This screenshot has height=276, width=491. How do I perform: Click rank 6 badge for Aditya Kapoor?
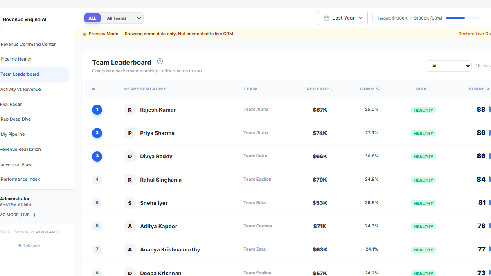[97, 226]
